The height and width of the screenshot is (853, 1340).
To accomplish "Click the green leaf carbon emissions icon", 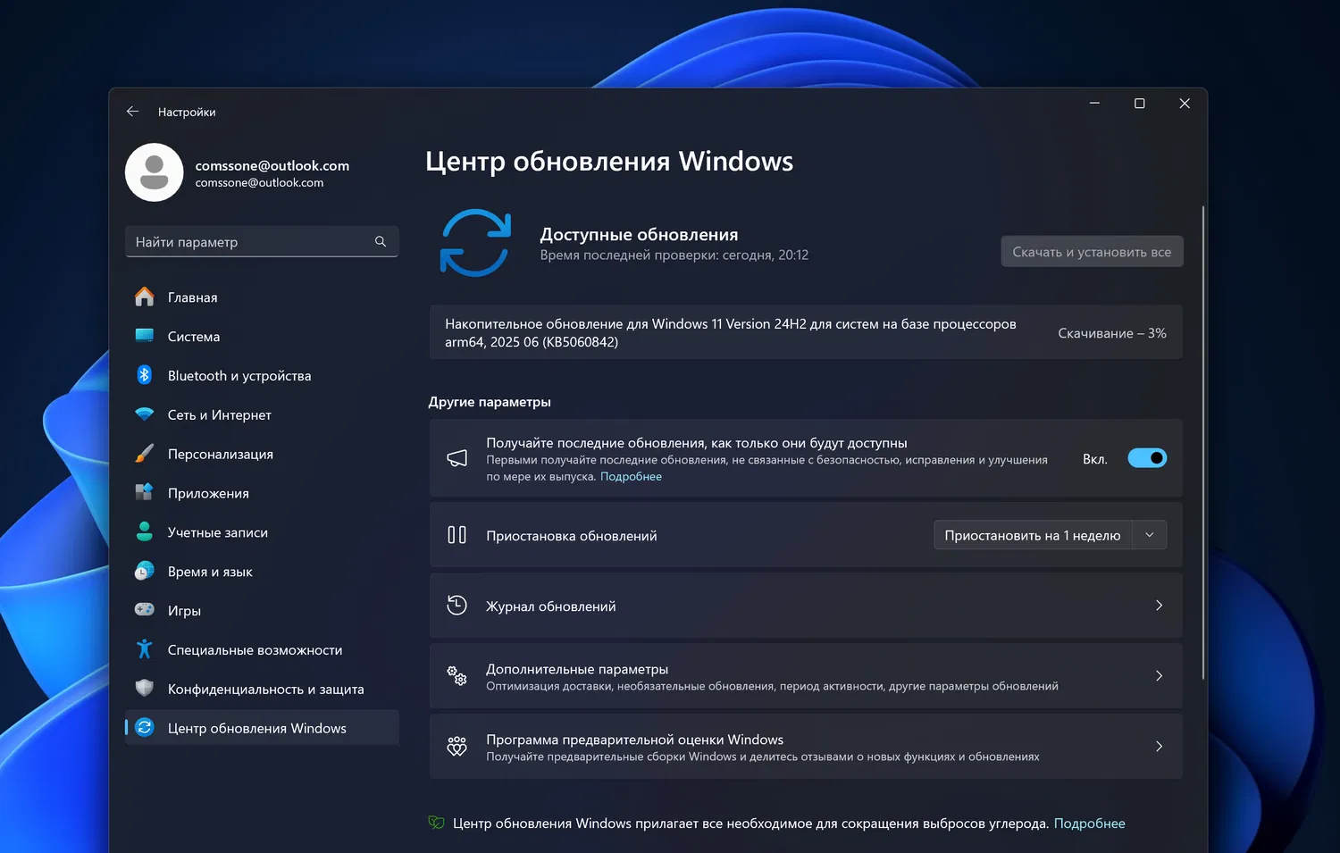I will [437, 824].
